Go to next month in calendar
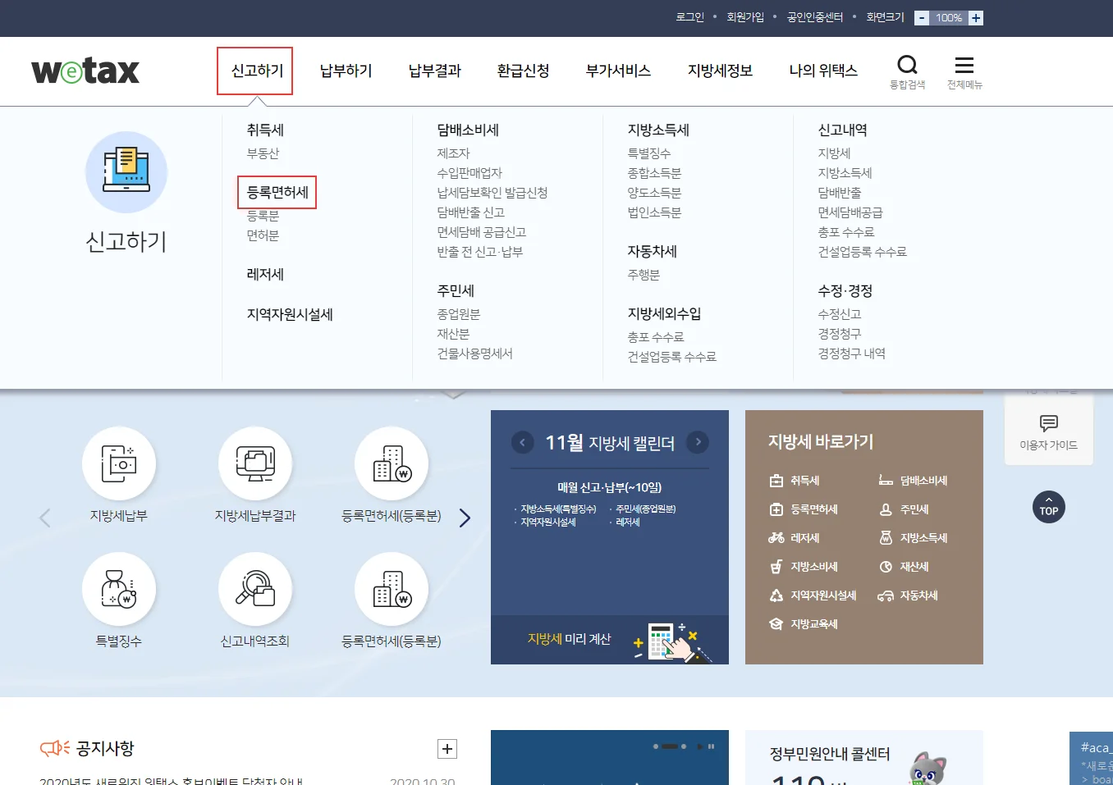Image resolution: width=1113 pixels, height=785 pixels. (x=698, y=442)
